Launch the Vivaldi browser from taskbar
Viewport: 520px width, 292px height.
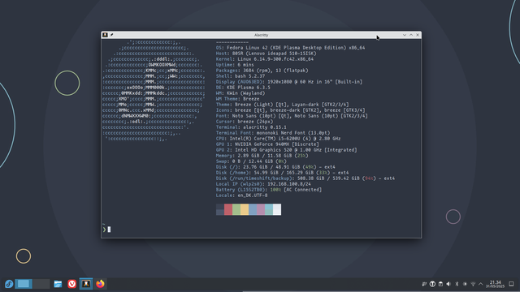tap(72, 284)
